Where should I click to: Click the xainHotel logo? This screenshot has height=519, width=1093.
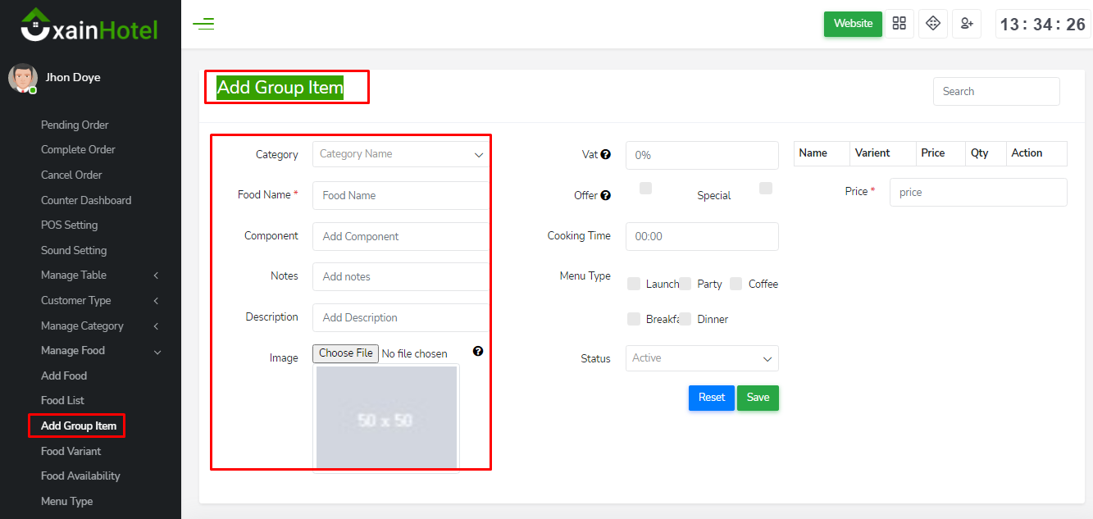coord(89,25)
